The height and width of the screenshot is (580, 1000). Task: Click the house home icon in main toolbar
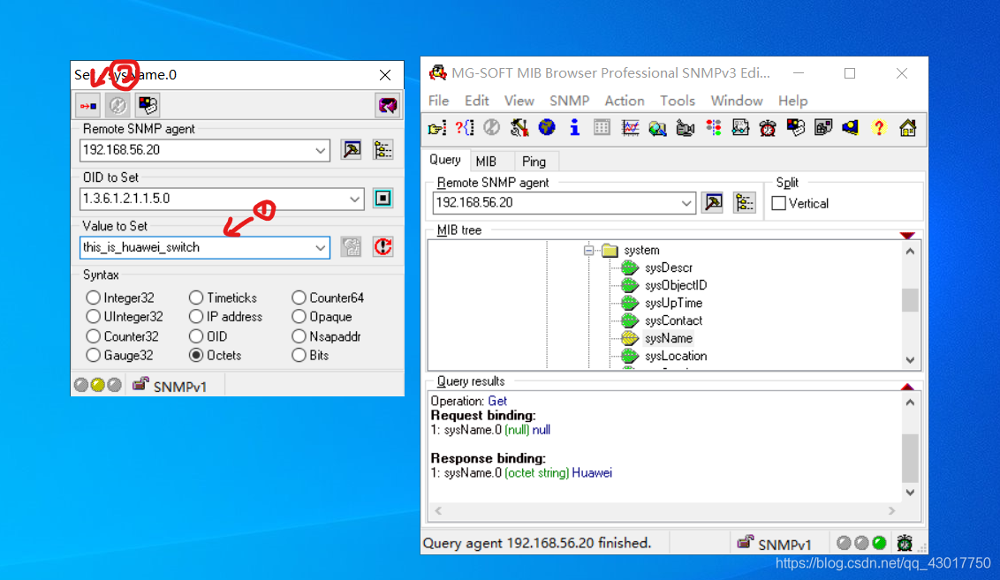coord(907,128)
